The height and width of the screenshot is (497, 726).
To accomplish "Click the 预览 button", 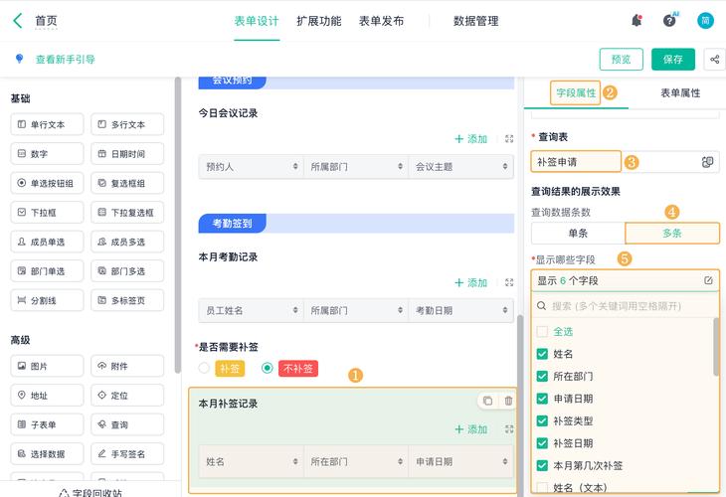I will (x=621, y=60).
